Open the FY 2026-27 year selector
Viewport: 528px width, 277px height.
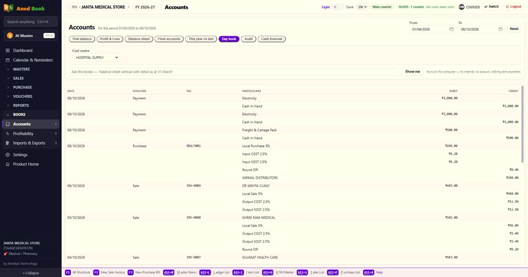pyautogui.click(x=145, y=7)
